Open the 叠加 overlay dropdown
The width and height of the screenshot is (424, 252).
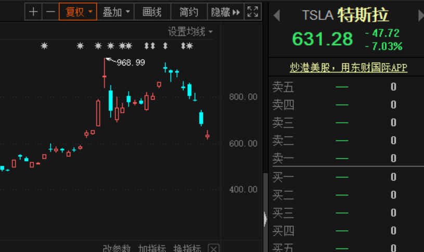(x=115, y=11)
